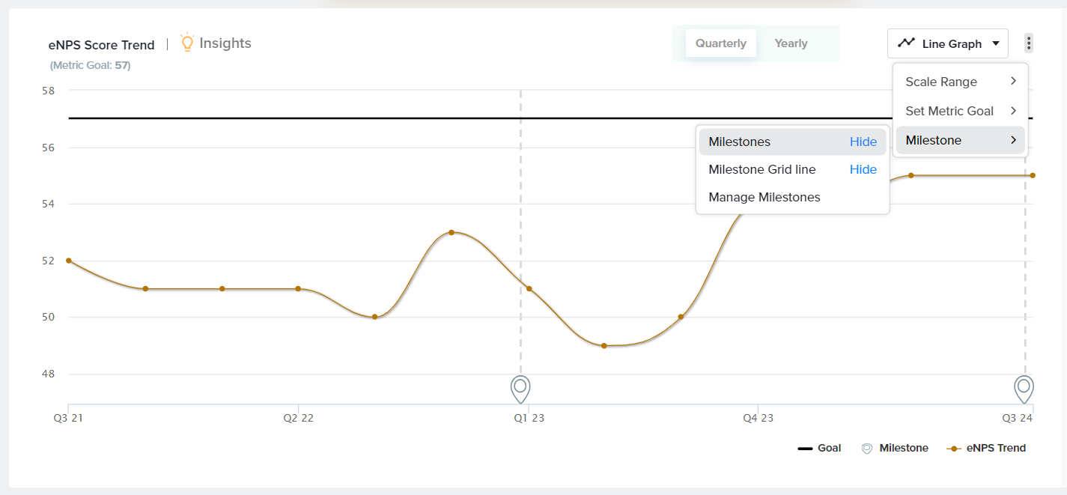This screenshot has height=495, width=1067.
Task: Toggle the Milestone legend item
Action: pyautogui.click(x=896, y=448)
